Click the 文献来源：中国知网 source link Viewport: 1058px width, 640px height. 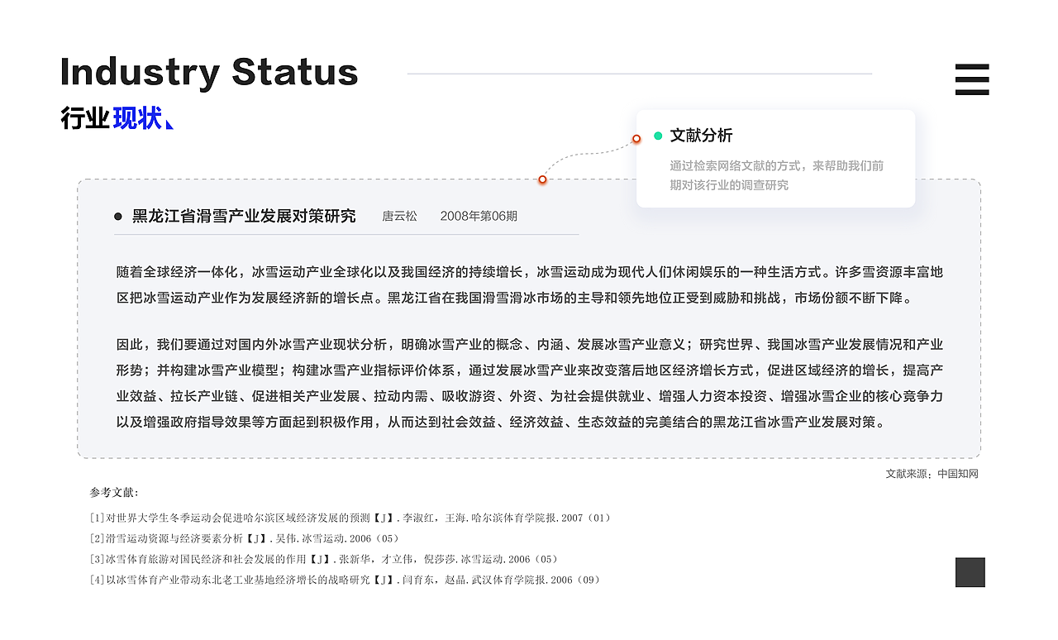pyautogui.click(x=930, y=473)
